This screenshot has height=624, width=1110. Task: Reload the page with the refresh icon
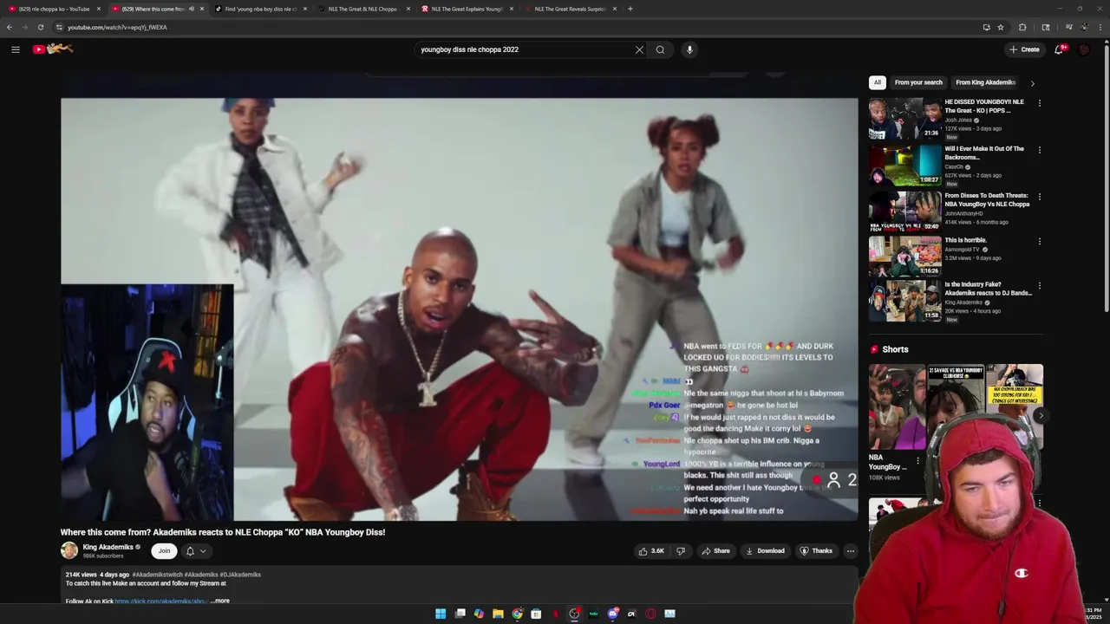click(41, 27)
